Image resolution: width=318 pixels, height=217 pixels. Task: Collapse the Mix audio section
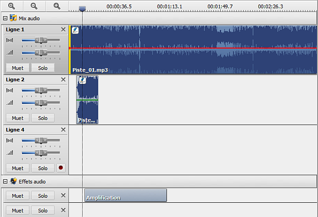tap(5, 18)
